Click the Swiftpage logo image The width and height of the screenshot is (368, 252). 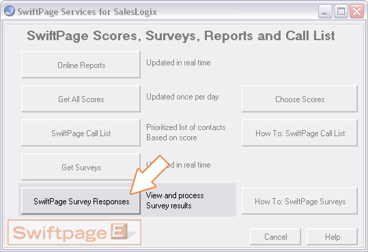click(74, 232)
